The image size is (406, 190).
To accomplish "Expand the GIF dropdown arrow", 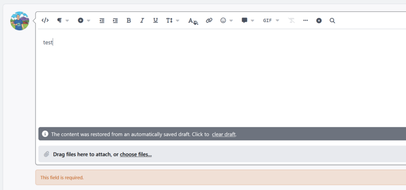I will 277,21.
